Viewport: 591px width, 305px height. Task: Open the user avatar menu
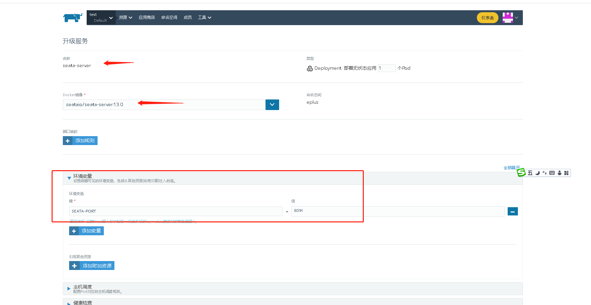pyautogui.click(x=508, y=18)
